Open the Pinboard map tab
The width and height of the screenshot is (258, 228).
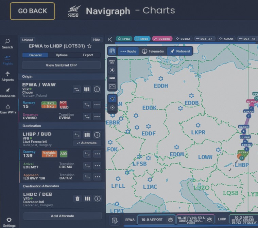180,51
